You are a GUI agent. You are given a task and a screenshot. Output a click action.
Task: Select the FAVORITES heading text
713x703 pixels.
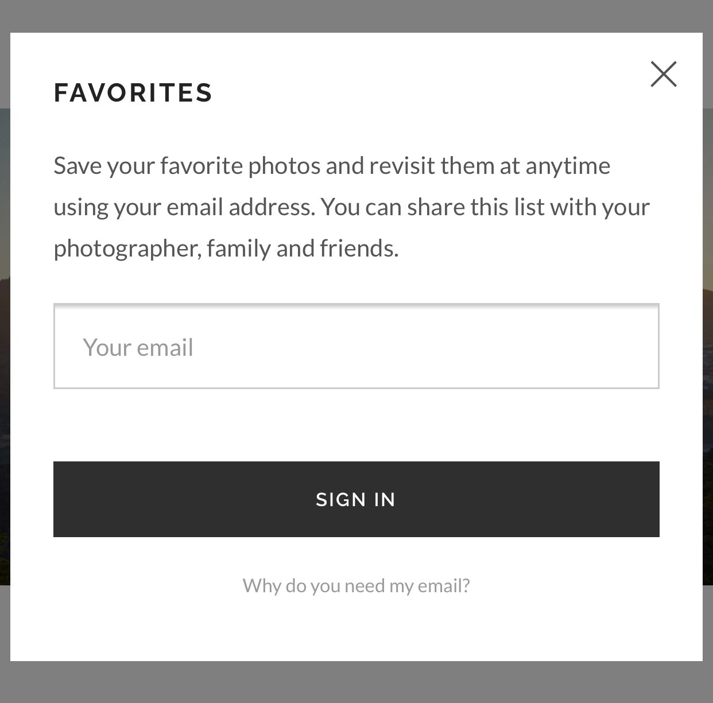(x=133, y=93)
